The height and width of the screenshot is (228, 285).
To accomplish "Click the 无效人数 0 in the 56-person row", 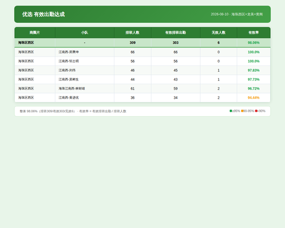I will (218, 61).
